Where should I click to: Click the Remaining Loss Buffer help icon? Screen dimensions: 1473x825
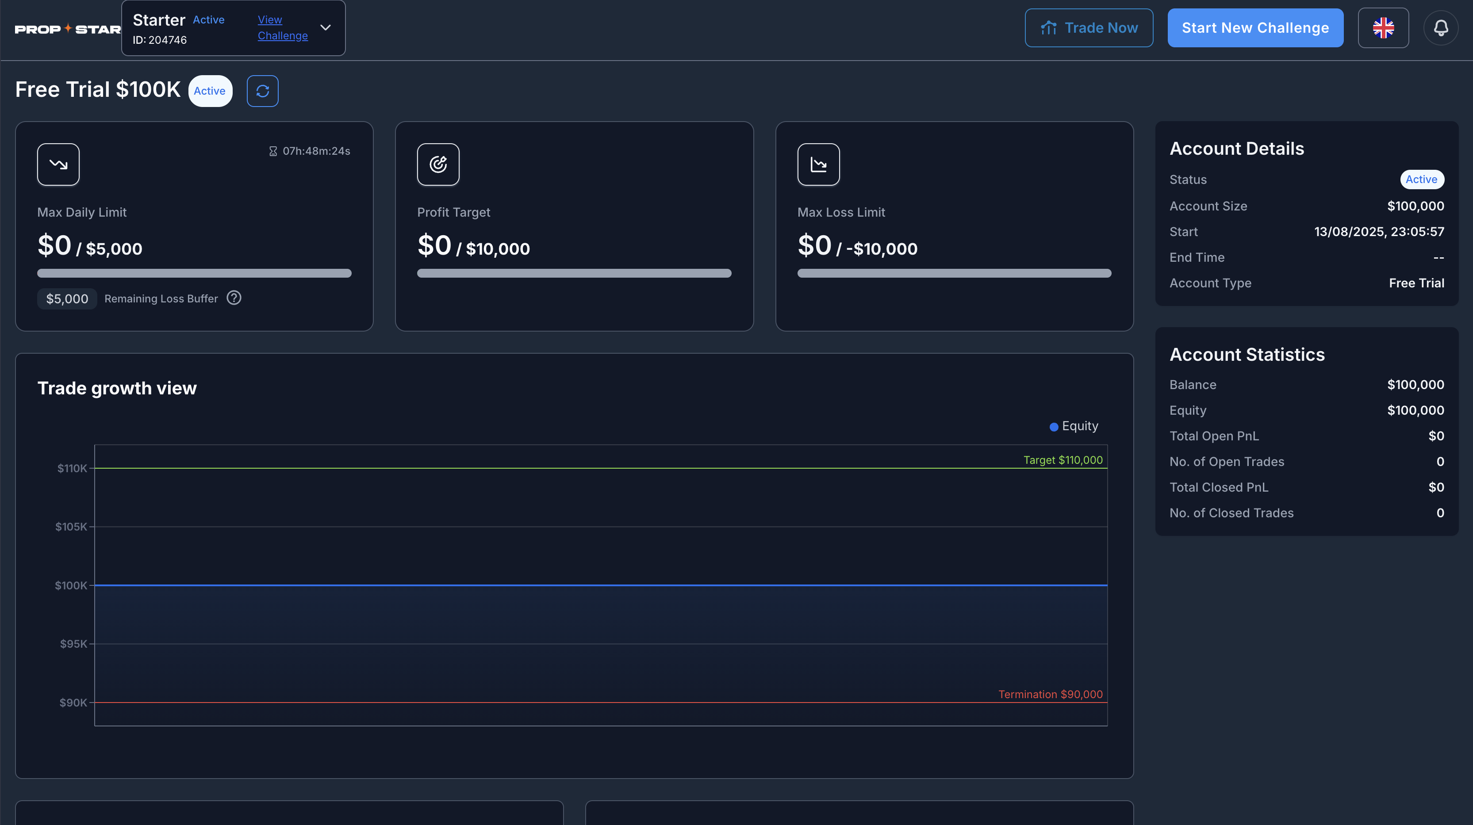pos(234,298)
